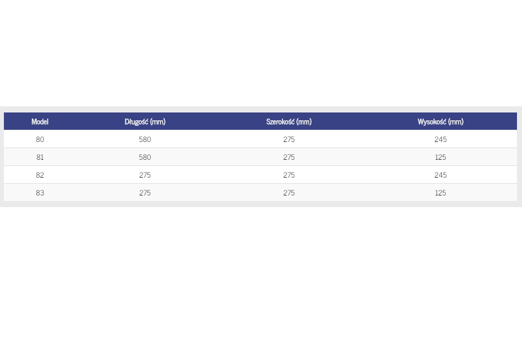Image resolution: width=522 pixels, height=338 pixels.
Task: Click the Długość value for model 82
Action: [x=145, y=175]
